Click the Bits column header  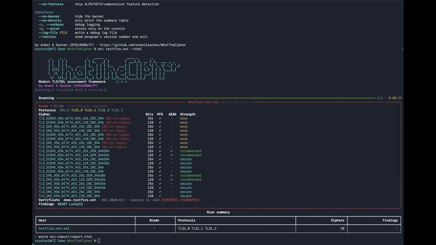(150, 114)
